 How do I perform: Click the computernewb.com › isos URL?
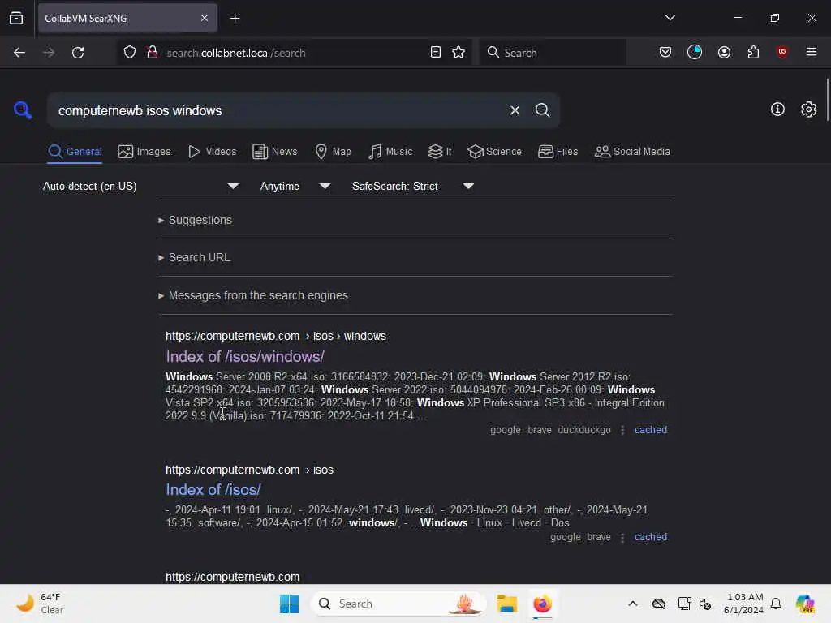point(249,470)
